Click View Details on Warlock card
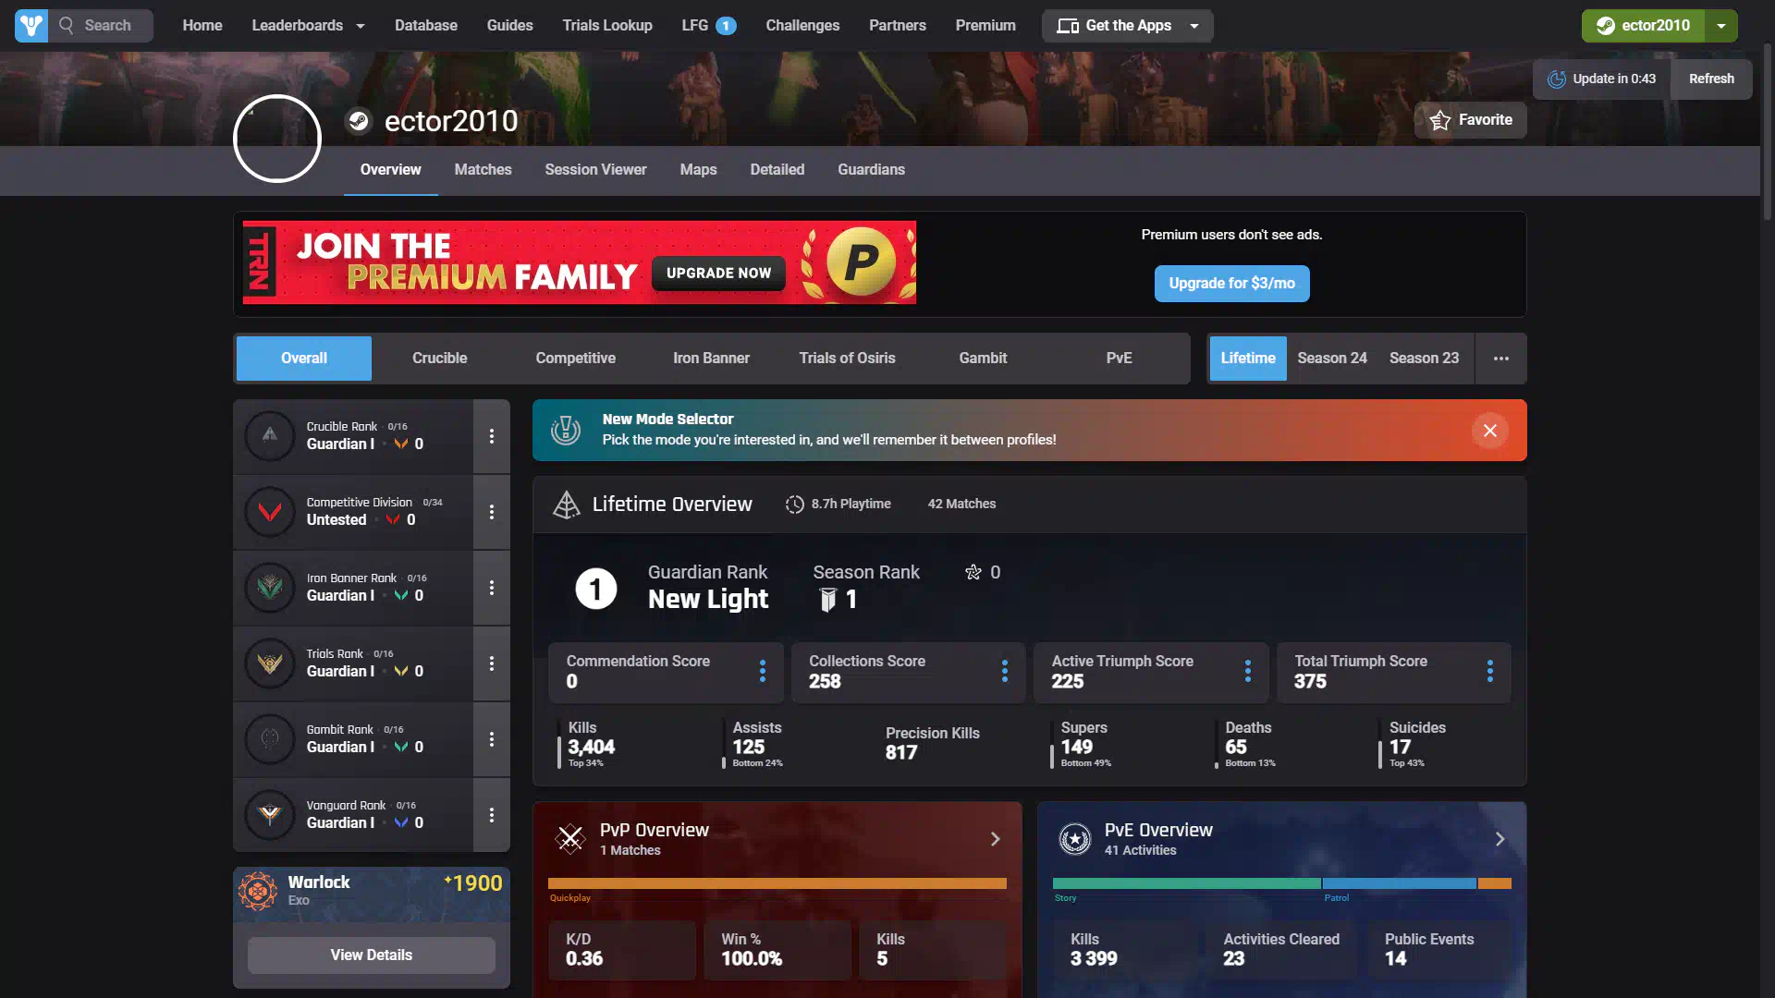This screenshot has height=998, width=1775. (372, 955)
